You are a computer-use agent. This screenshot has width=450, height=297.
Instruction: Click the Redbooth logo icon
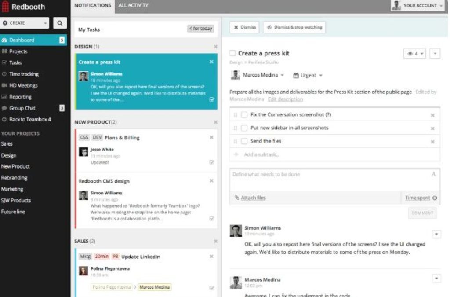pos(5,6)
